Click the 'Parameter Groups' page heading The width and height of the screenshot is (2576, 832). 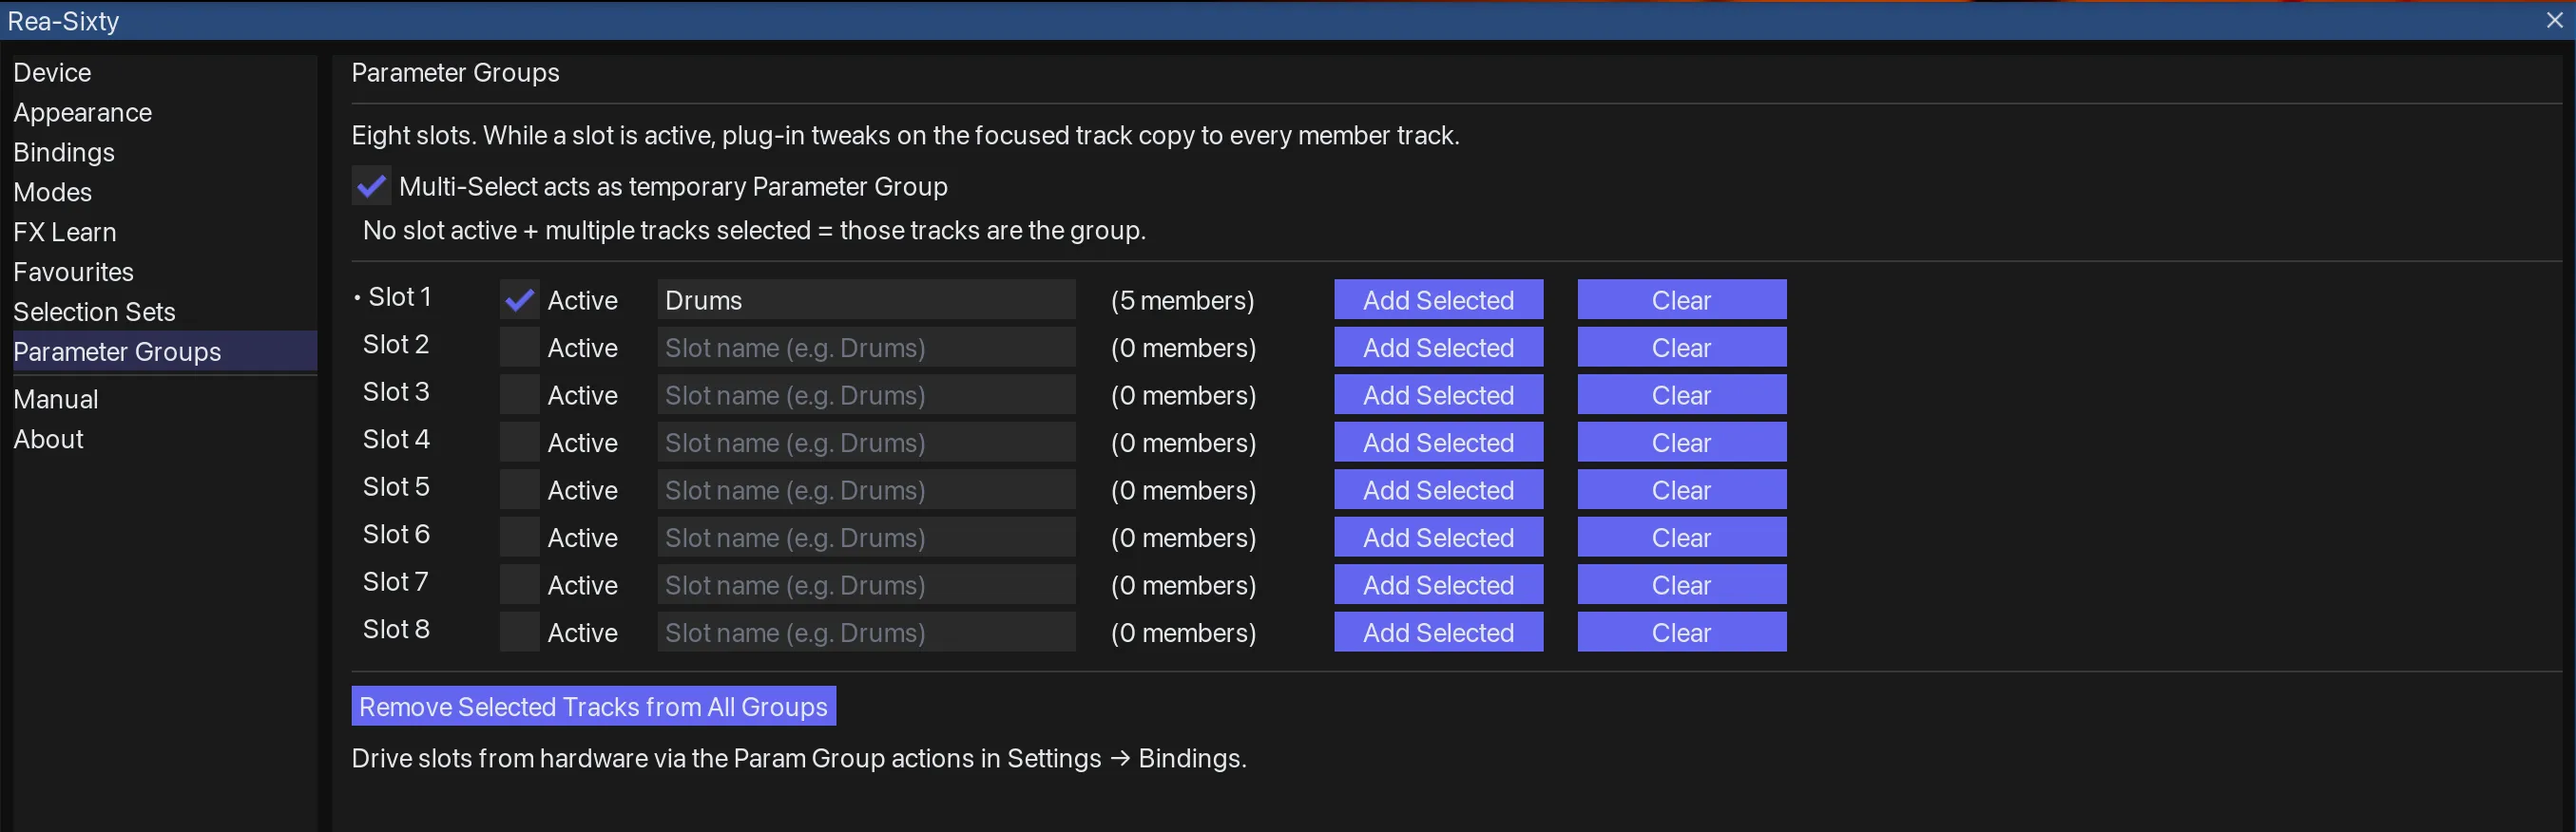(x=455, y=73)
